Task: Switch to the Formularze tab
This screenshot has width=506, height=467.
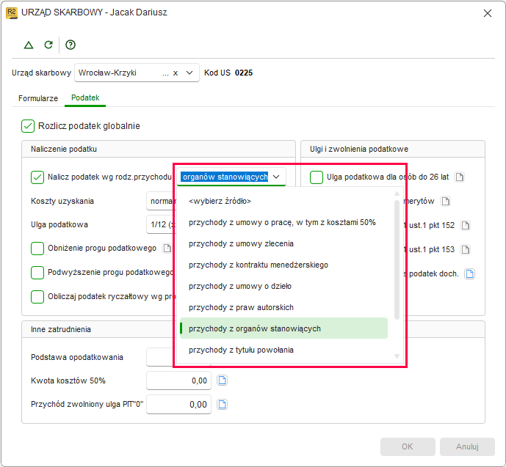Action: pos(38,98)
